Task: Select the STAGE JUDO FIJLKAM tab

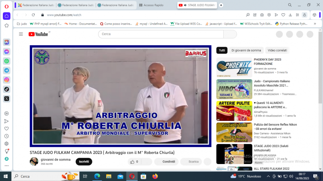Action: tap(197, 5)
